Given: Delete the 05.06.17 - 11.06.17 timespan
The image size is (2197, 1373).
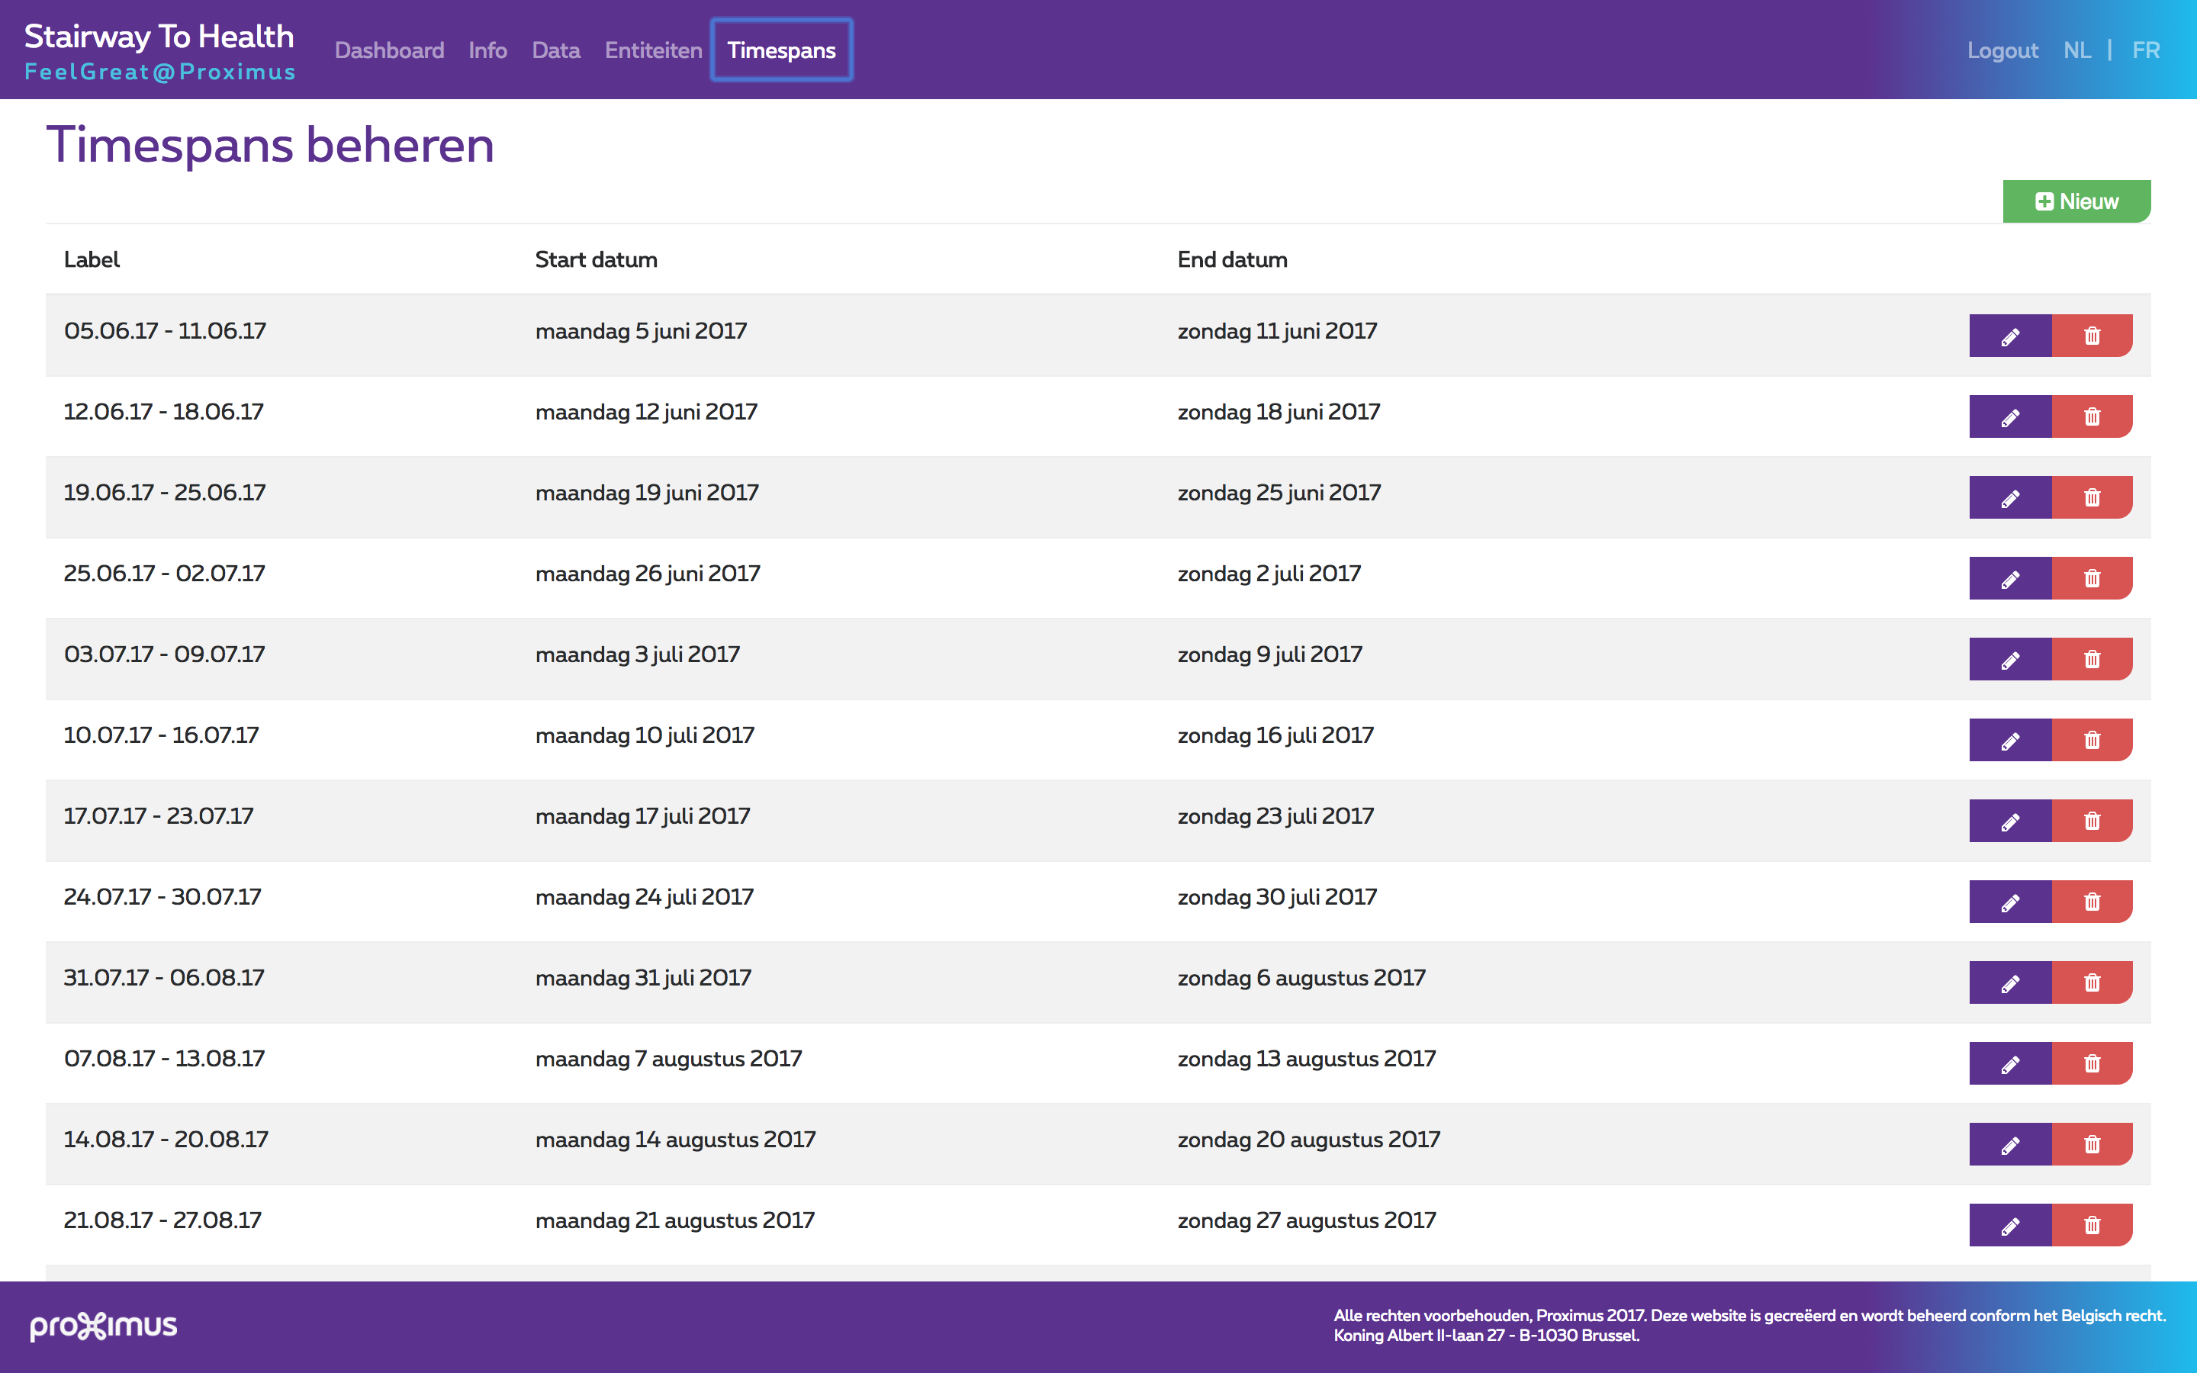Looking at the screenshot, I should pos(2092,336).
